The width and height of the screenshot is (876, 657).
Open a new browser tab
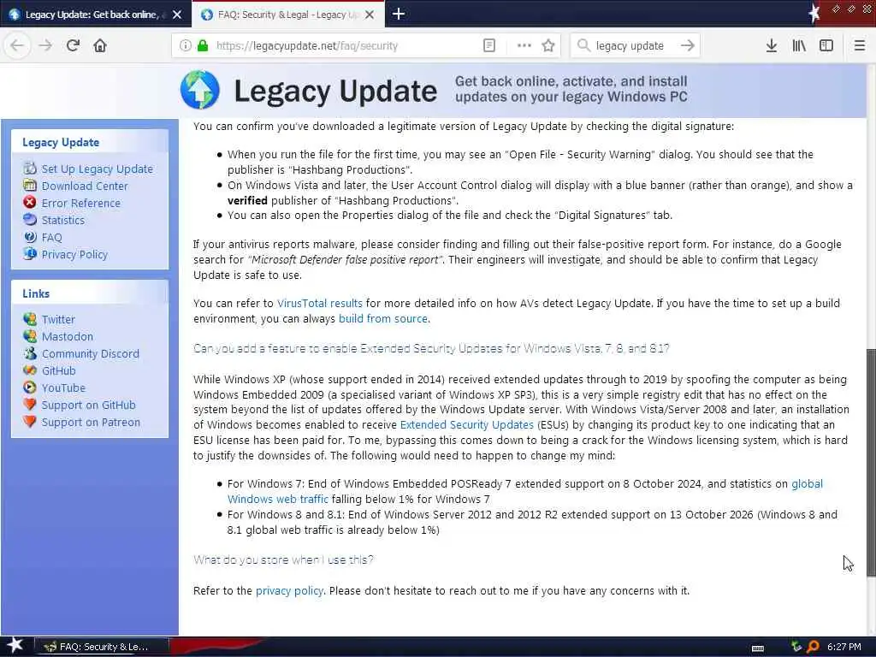(399, 14)
